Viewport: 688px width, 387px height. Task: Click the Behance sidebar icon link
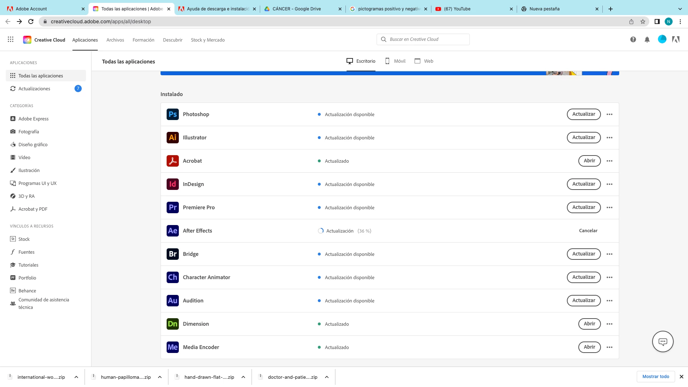(x=13, y=291)
